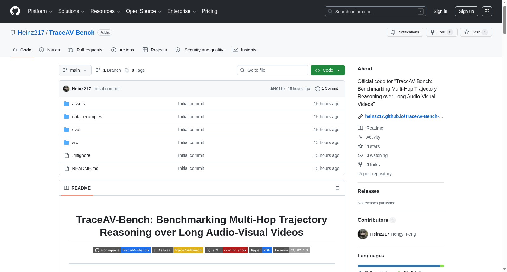Open the Pull requests tab

click(x=85, y=50)
